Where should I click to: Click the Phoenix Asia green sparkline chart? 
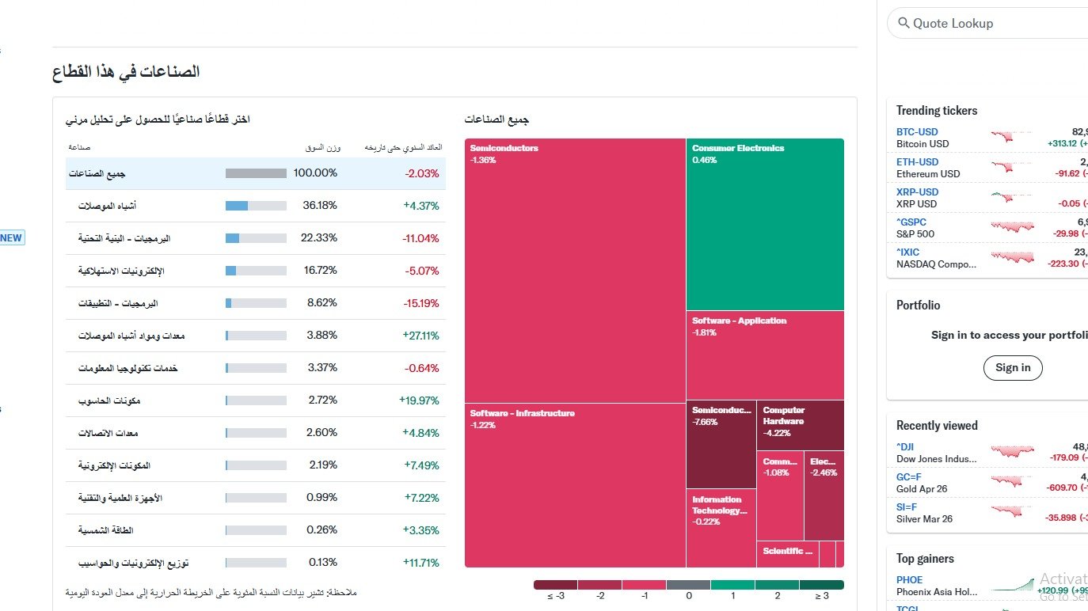pos(1011,585)
